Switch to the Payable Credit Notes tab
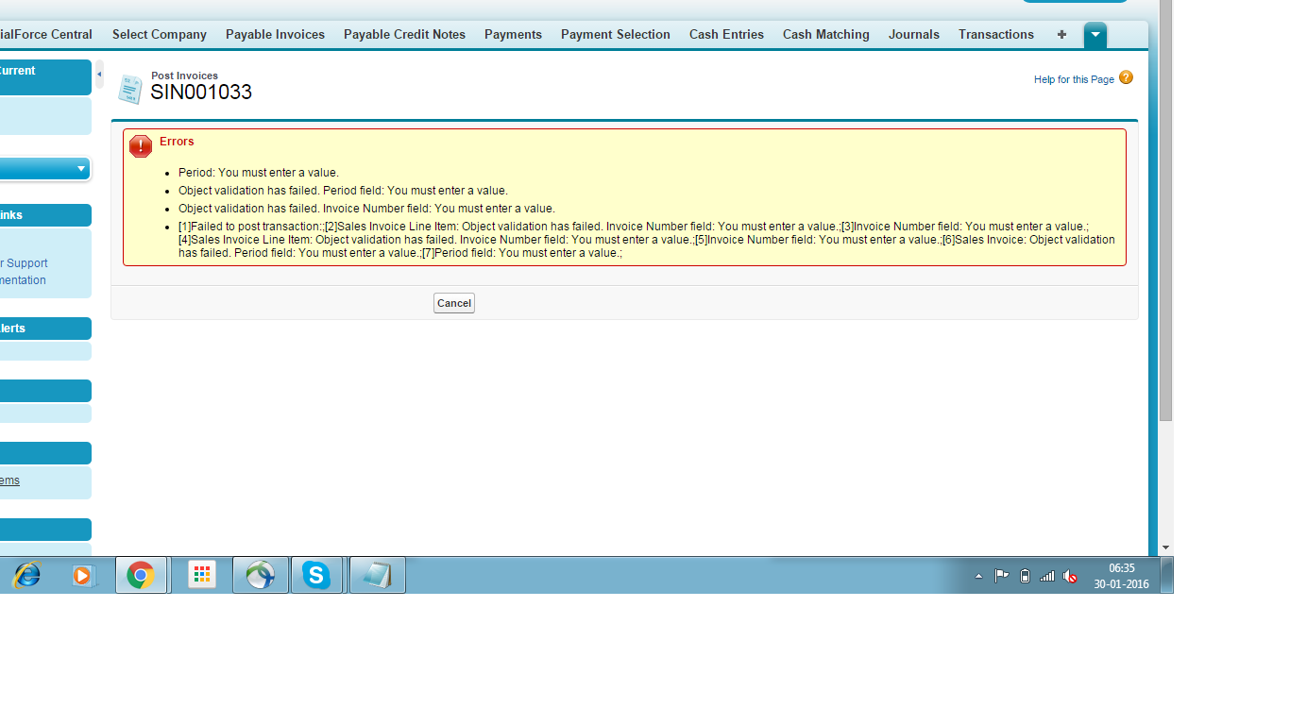 click(x=404, y=35)
